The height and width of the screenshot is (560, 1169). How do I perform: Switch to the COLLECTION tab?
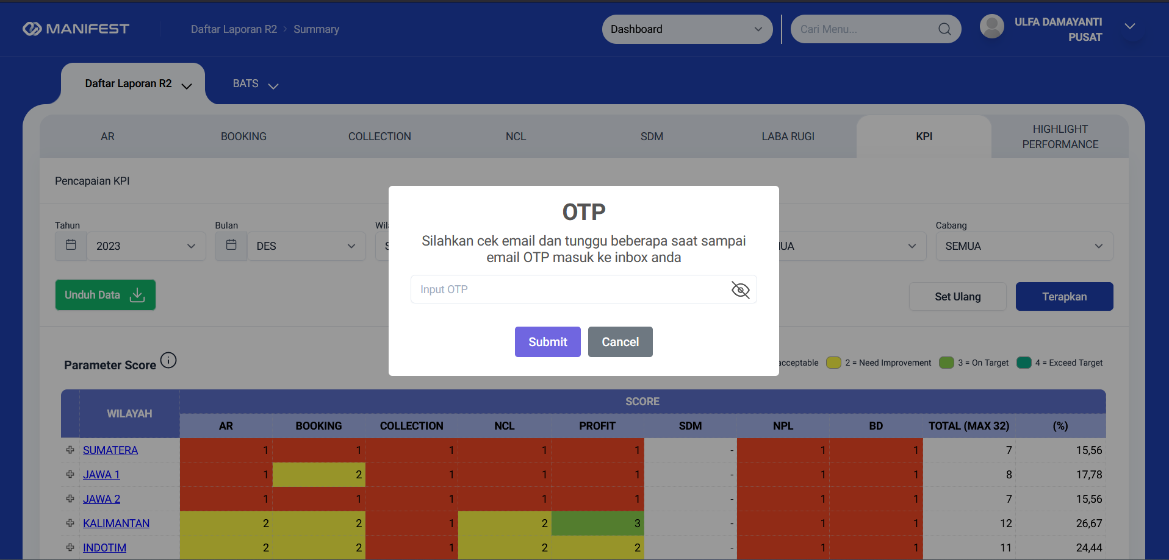[x=379, y=136]
